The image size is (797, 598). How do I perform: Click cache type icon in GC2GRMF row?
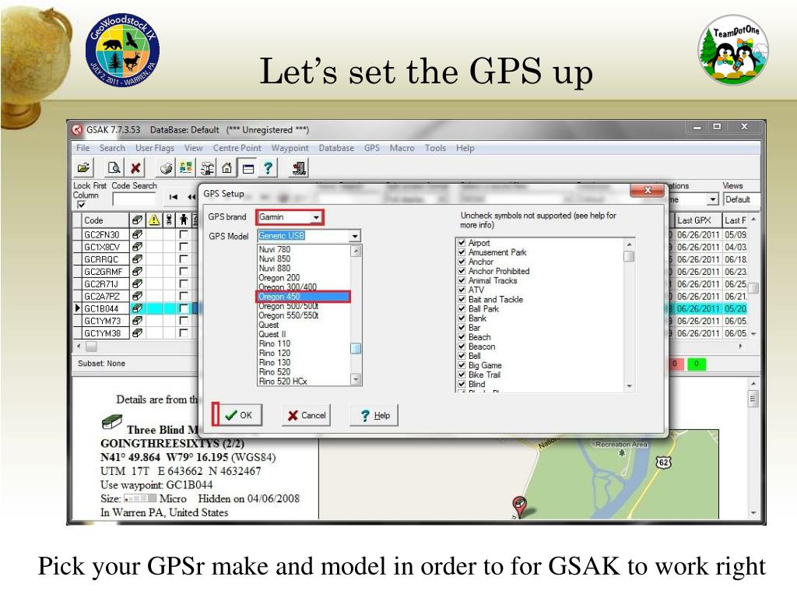[x=137, y=272]
